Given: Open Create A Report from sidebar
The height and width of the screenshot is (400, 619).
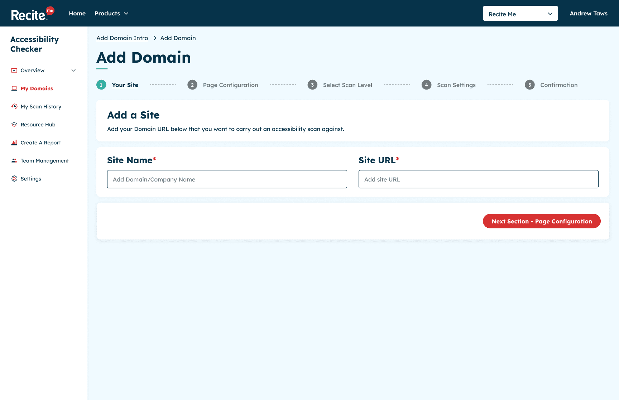Looking at the screenshot, I should coord(41,143).
